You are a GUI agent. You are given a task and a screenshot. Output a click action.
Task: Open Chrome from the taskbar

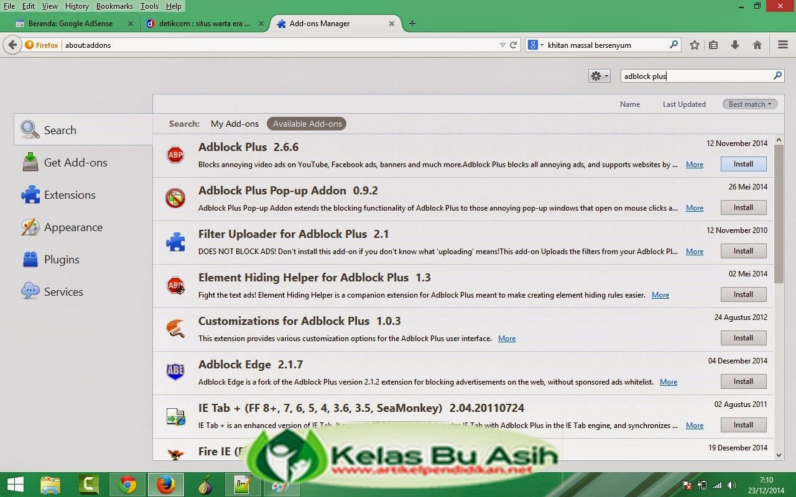click(x=127, y=485)
